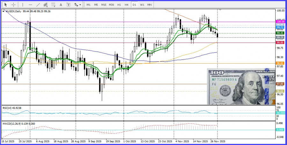Switch chart to M1 timeframe
287x145 pixels.
tap(88, 5)
